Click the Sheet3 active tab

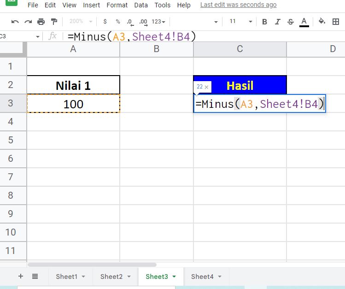pyautogui.click(x=157, y=277)
